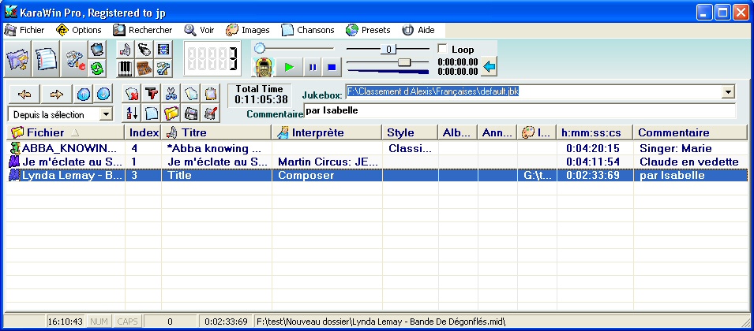Click the flashlight search icon
754x331 pixels.
tap(144, 50)
